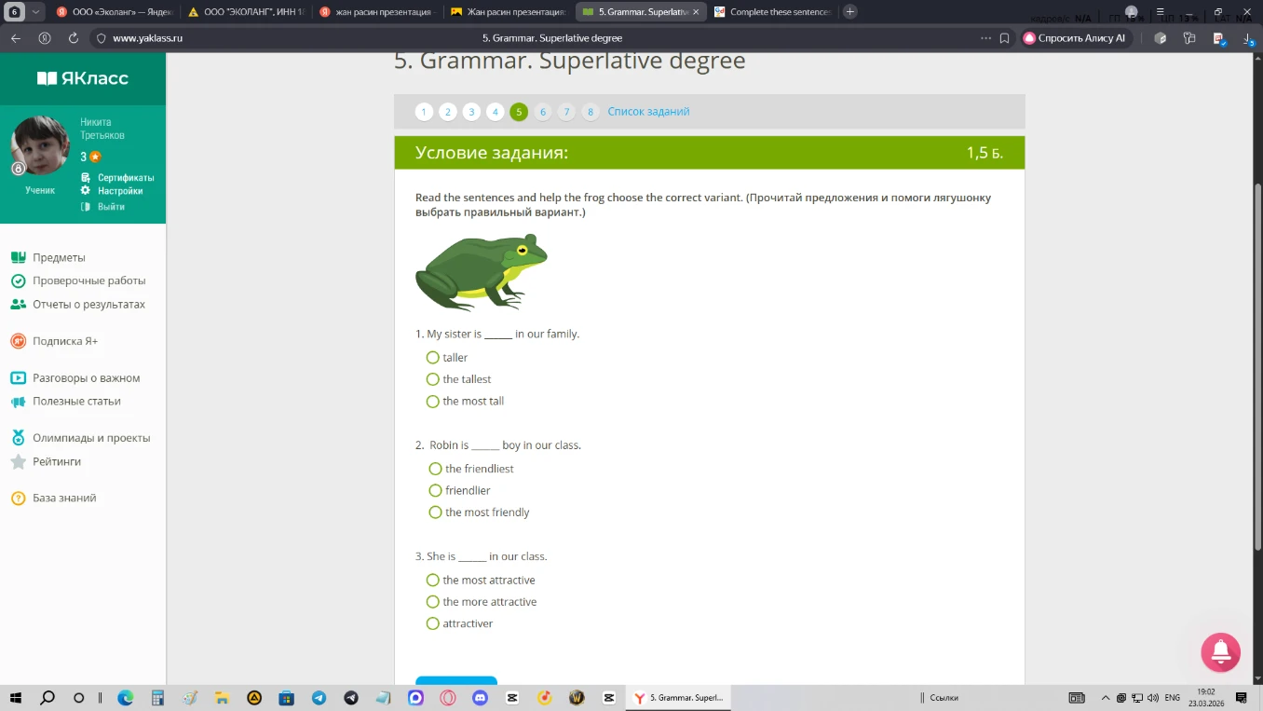Open a new browser tab

coord(849,12)
